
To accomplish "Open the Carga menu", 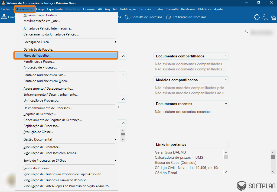I will 40,9.
